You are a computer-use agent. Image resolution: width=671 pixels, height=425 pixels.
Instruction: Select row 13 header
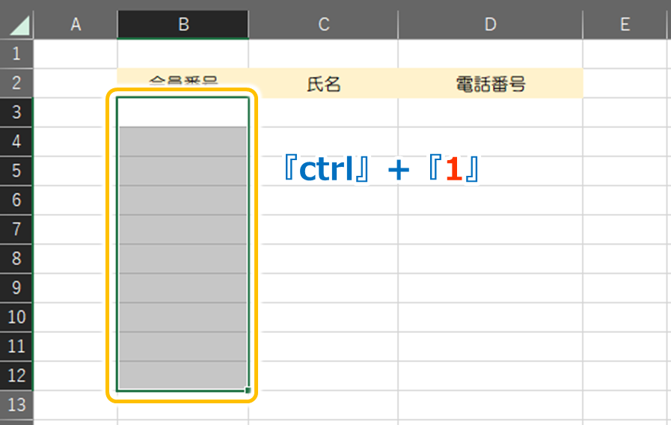tap(17, 405)
